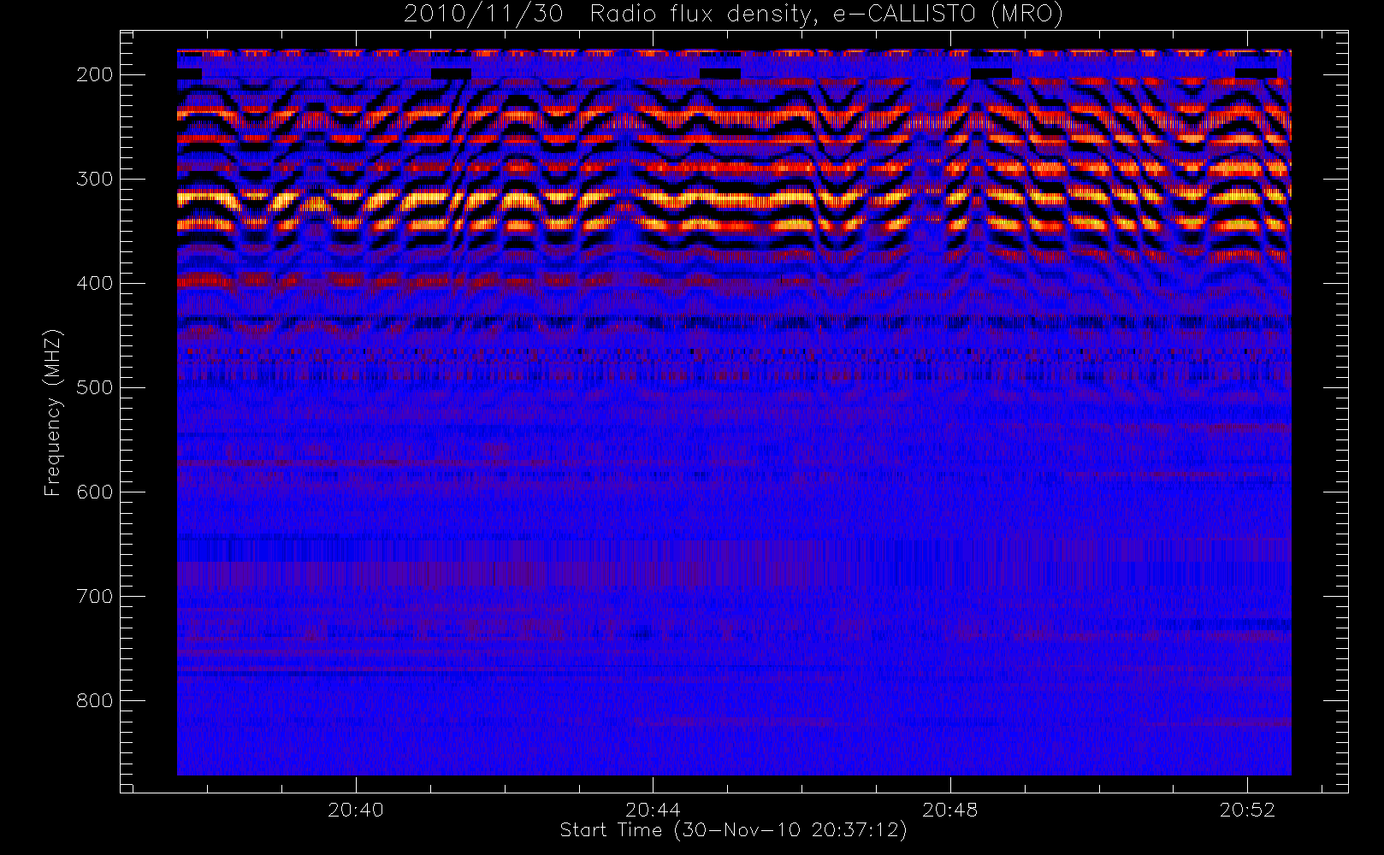Select the 20:52 time tick label
The width and height of the screenshot is (1384, 855).
pos(1247,810)
